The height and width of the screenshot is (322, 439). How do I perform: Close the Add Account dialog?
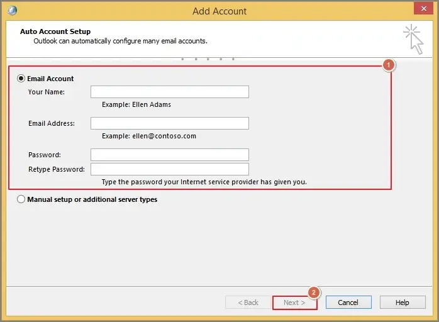(x=422, y=8)
